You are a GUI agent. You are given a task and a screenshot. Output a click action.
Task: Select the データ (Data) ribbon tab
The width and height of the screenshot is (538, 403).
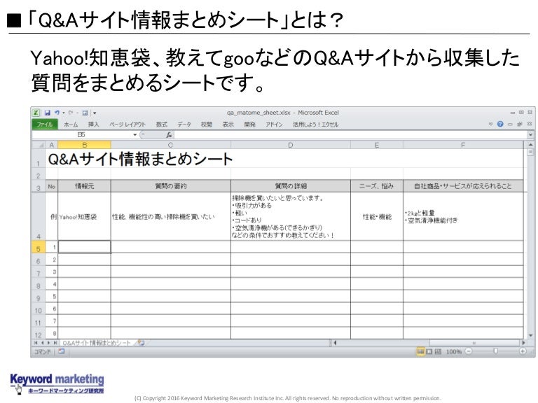point(184,125)
